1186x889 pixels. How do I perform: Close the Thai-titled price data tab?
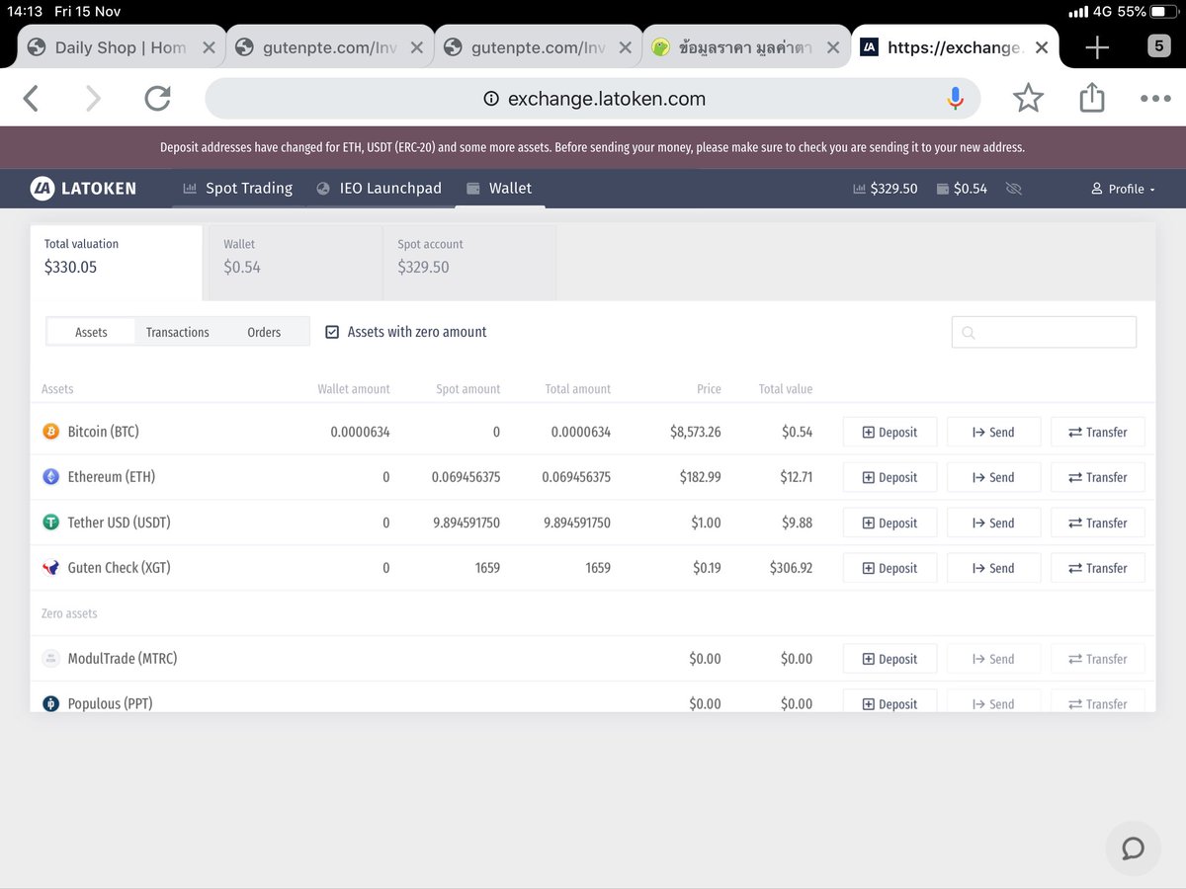(x=834, y=47)
